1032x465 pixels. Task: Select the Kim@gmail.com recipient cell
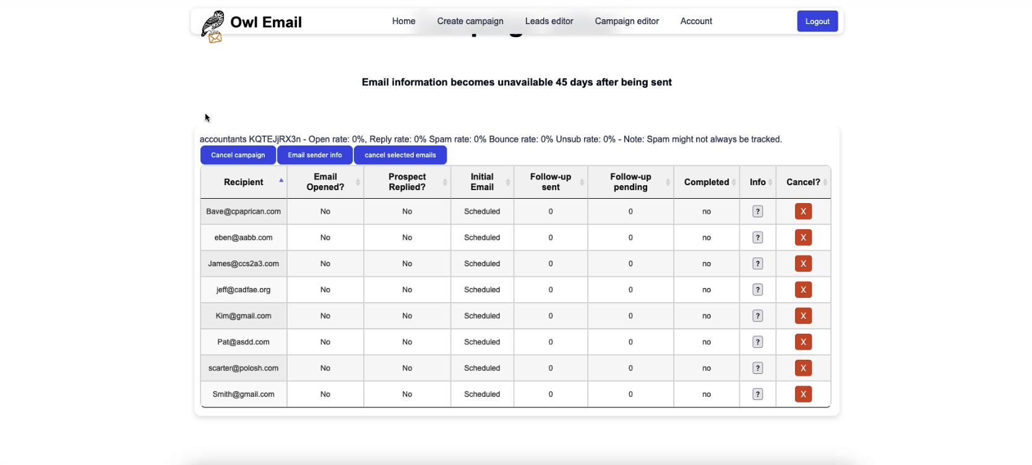point(244,316)
